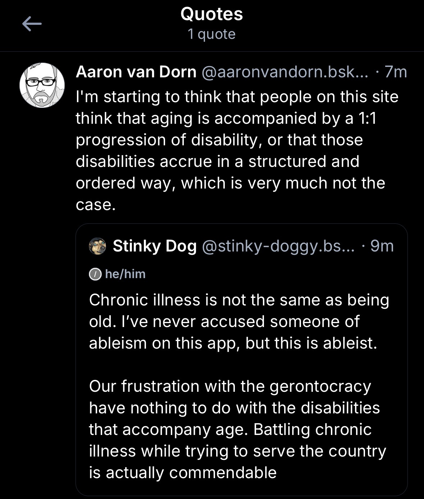Click the line 'is actually commendable'
The width and height of the screenshot is (424, 499).
(x=183, y=473)
